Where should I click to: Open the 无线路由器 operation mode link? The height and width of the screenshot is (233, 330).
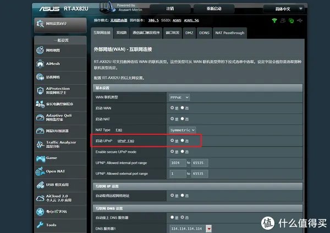(119, 20)
